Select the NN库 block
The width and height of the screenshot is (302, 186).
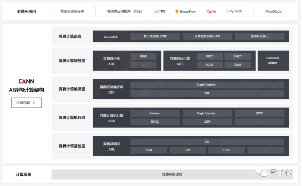(143, 57)
